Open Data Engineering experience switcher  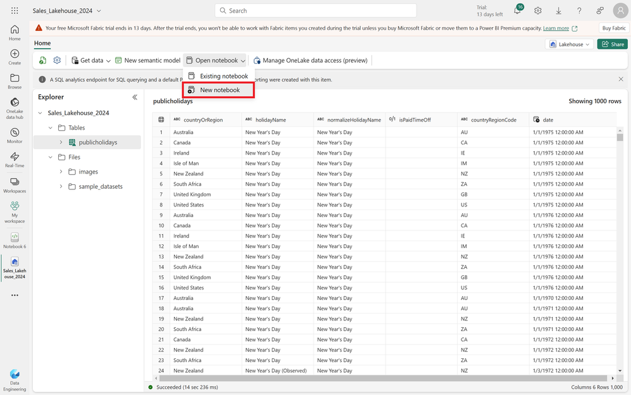pyautogui.click(x=15, y=380)
